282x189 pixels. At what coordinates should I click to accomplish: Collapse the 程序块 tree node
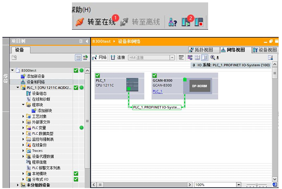[x=23, y=105]
